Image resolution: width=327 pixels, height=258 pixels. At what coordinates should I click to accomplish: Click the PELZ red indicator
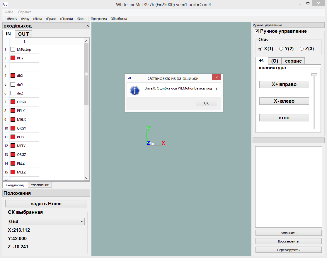[x=13, y=163]
